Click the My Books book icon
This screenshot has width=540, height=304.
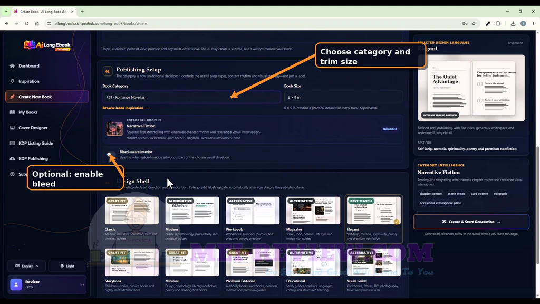tap(13, 112)
